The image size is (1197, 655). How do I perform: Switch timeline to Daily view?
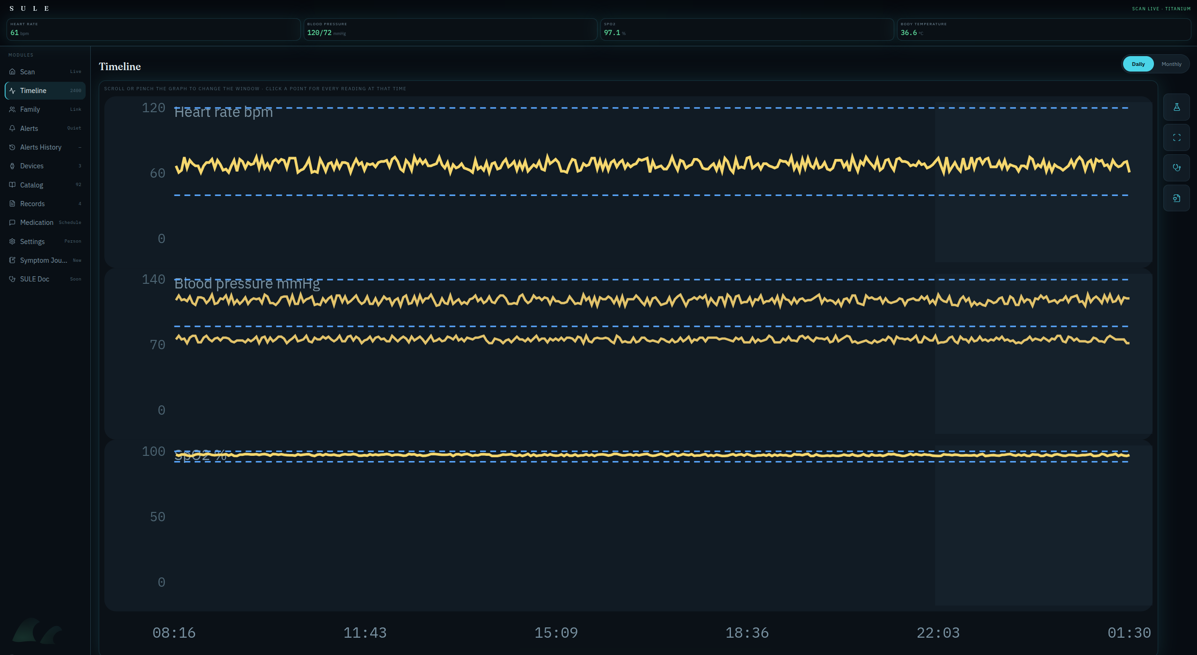[x=1138, y=64]
